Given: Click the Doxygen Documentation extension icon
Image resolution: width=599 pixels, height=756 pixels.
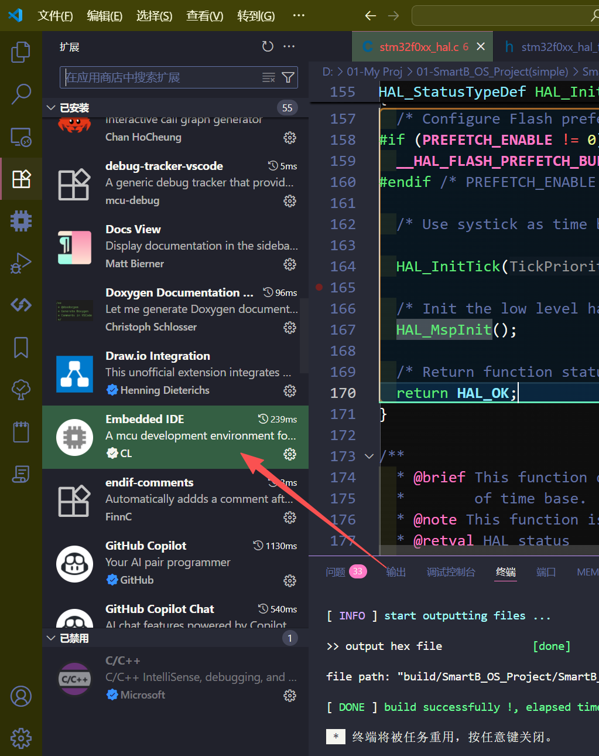Looking at the screenshot, I should coord(74,311).
